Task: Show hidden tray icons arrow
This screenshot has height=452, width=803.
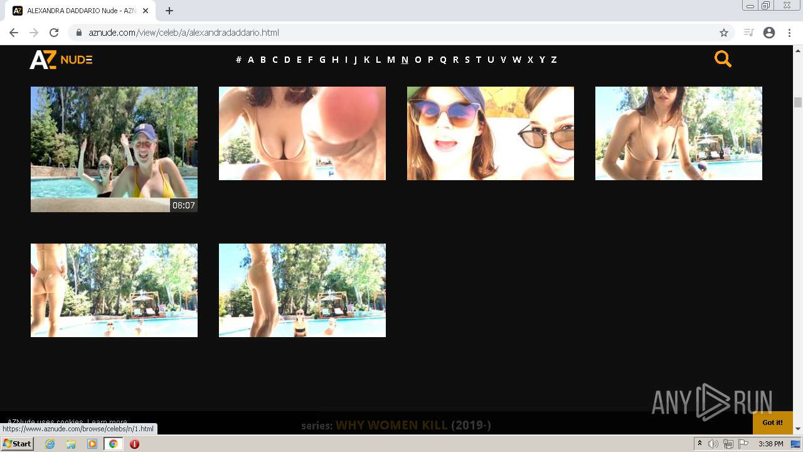Action: pyautogui.click(x=700, y=444)
